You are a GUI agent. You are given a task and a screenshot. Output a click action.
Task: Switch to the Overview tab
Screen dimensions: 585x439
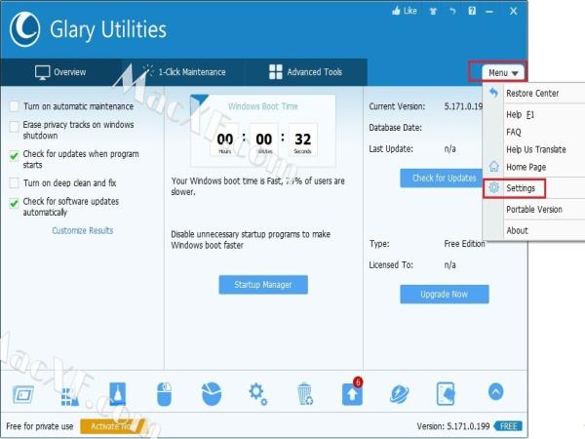tap(60, 72)
